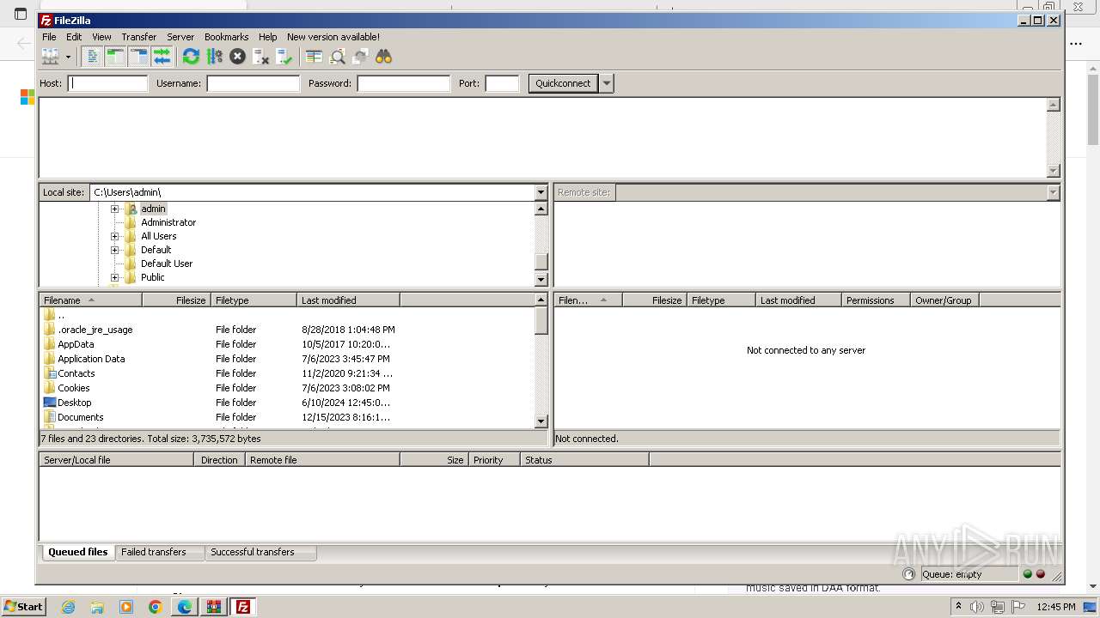Open the Site Manager dropdown arrow
This screenshot has width=1100, height=618.
[x=68, y=57]
